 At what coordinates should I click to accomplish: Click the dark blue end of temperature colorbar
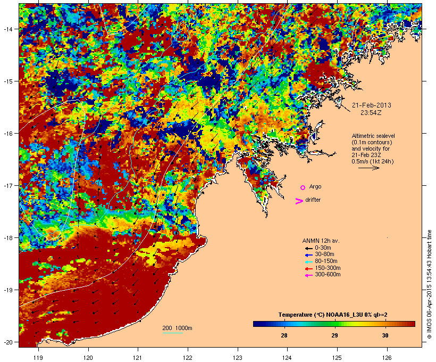click(256, 324)
